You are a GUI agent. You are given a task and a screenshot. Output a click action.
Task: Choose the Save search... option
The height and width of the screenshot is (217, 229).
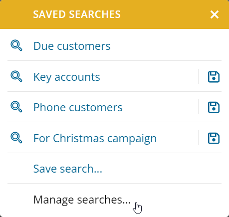(x=68, y=169)
